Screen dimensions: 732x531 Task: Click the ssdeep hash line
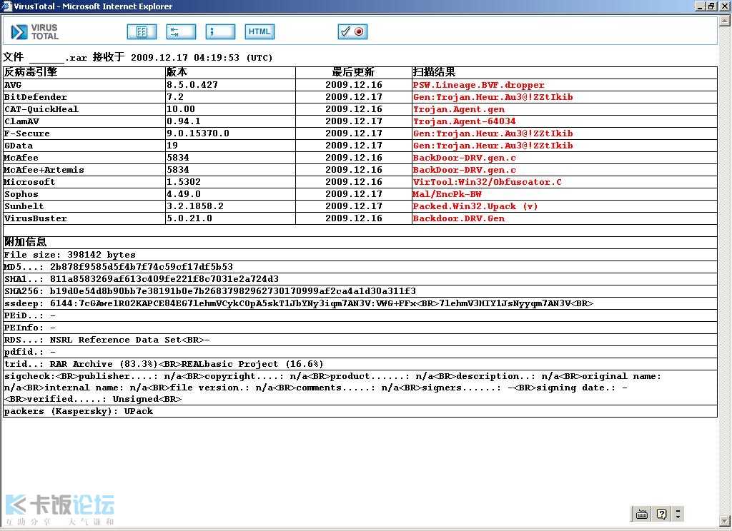click(299, 303)
